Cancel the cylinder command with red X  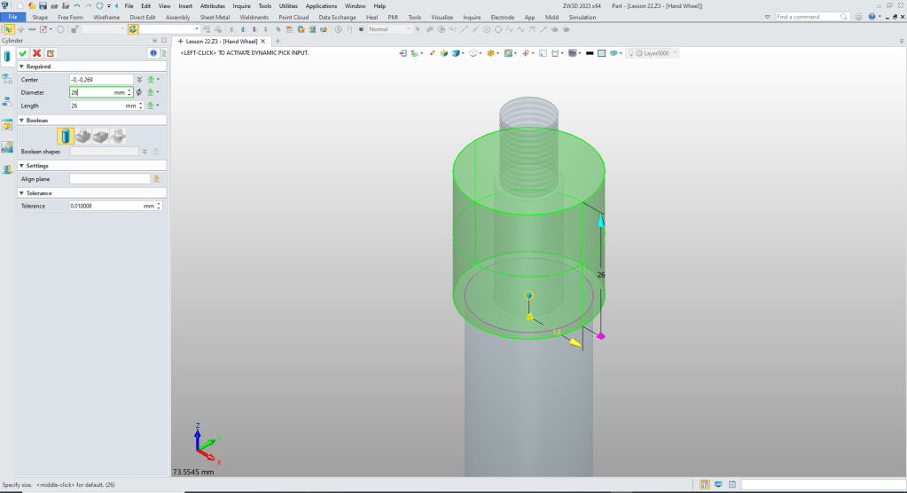[x=36, y=53]
